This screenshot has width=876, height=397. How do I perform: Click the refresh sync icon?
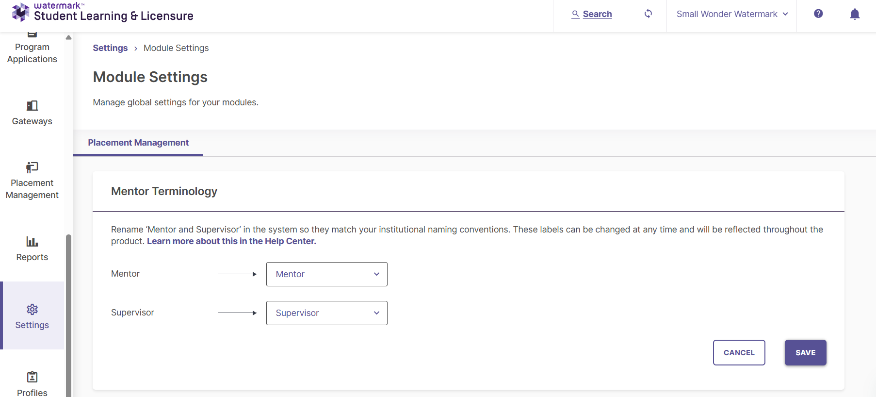[x=648, y=14]
